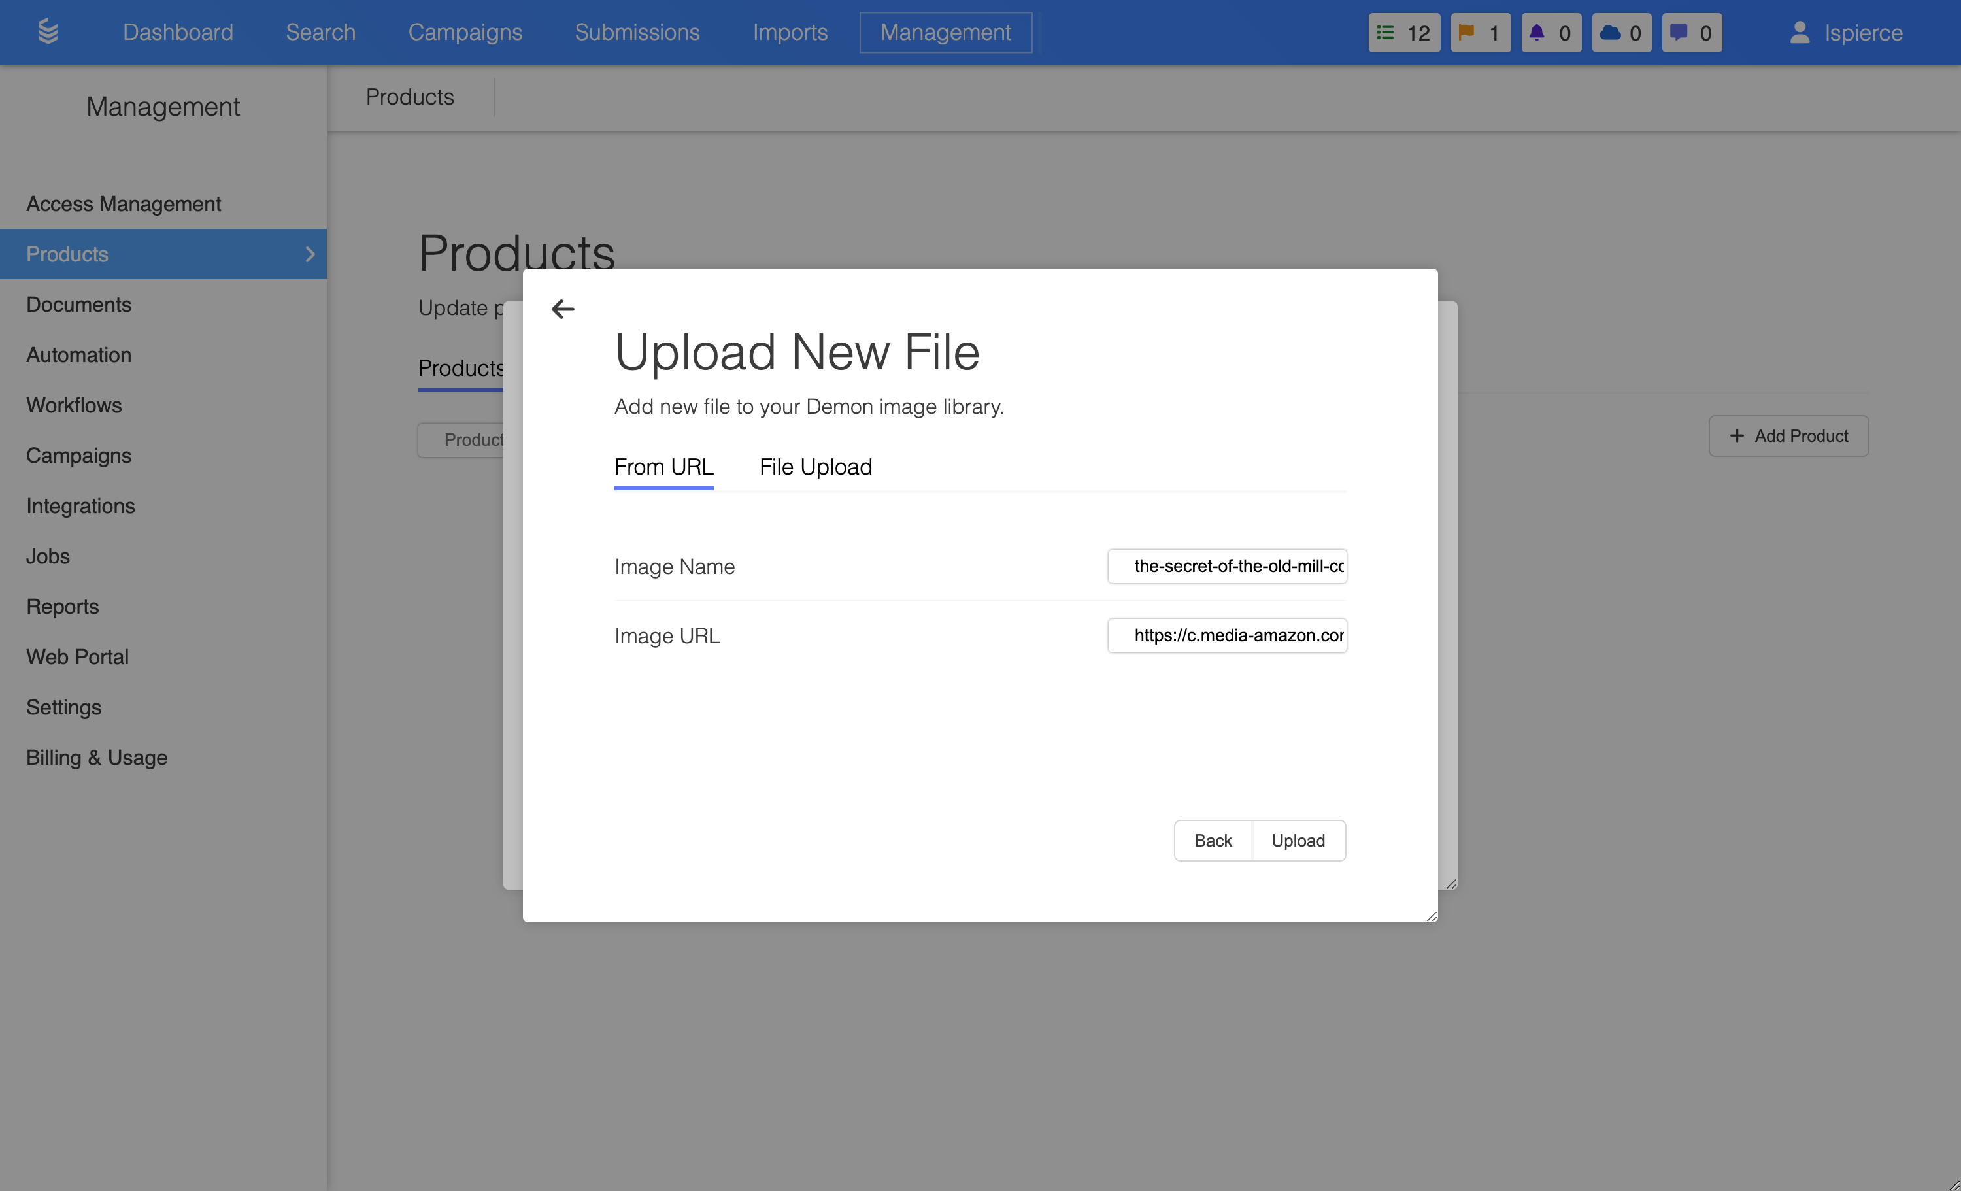
Task: Open Workflows in the sidebar
Action: 163,405
